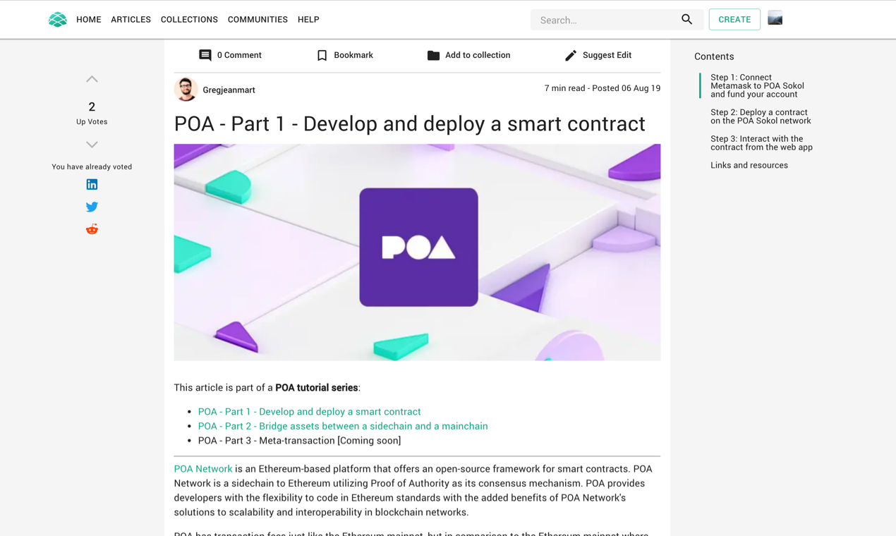Downvote the article with down chevron
This screenshot has height=536, width=896.
pos(92,145)
